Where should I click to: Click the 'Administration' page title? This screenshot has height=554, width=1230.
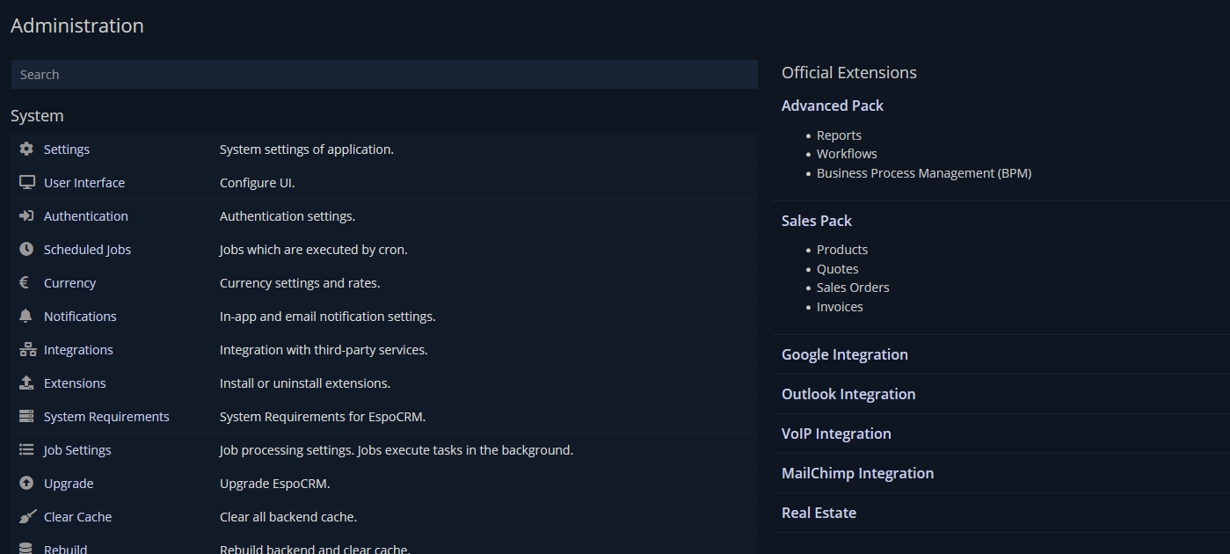coord(77,26)
